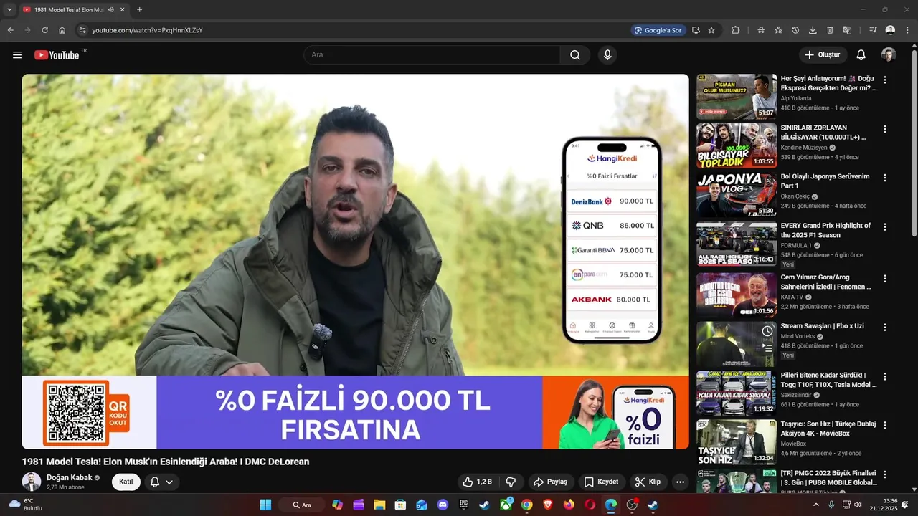Open the YouTube guide hamburger menu
The width and height of the screenshot is (918, 516).
(17, 55)
